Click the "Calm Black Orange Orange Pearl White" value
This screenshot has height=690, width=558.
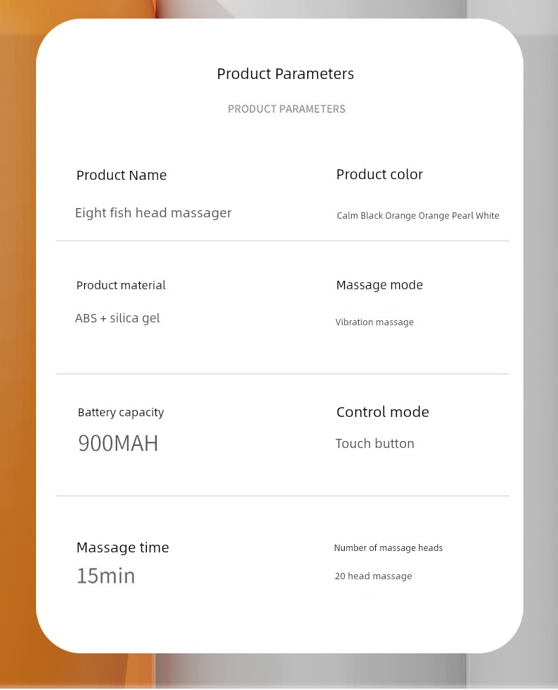pos(418,216)
